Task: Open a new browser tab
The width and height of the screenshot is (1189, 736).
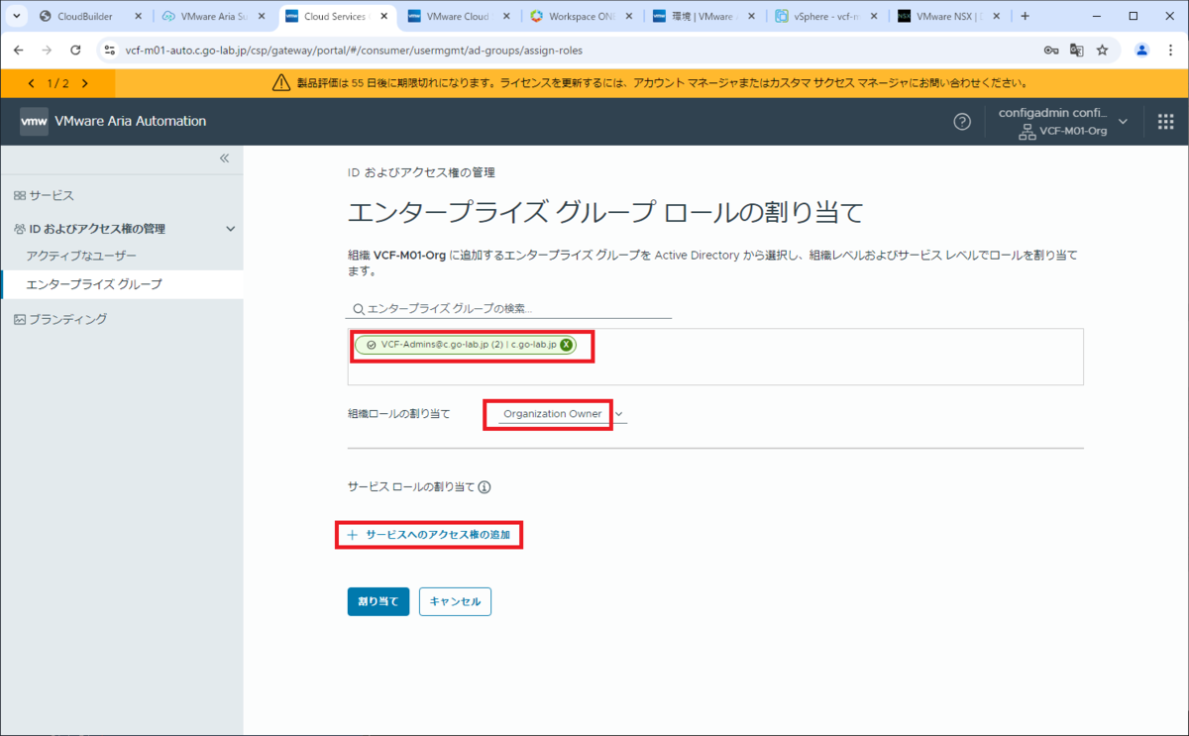Action: coord(1025,16)
